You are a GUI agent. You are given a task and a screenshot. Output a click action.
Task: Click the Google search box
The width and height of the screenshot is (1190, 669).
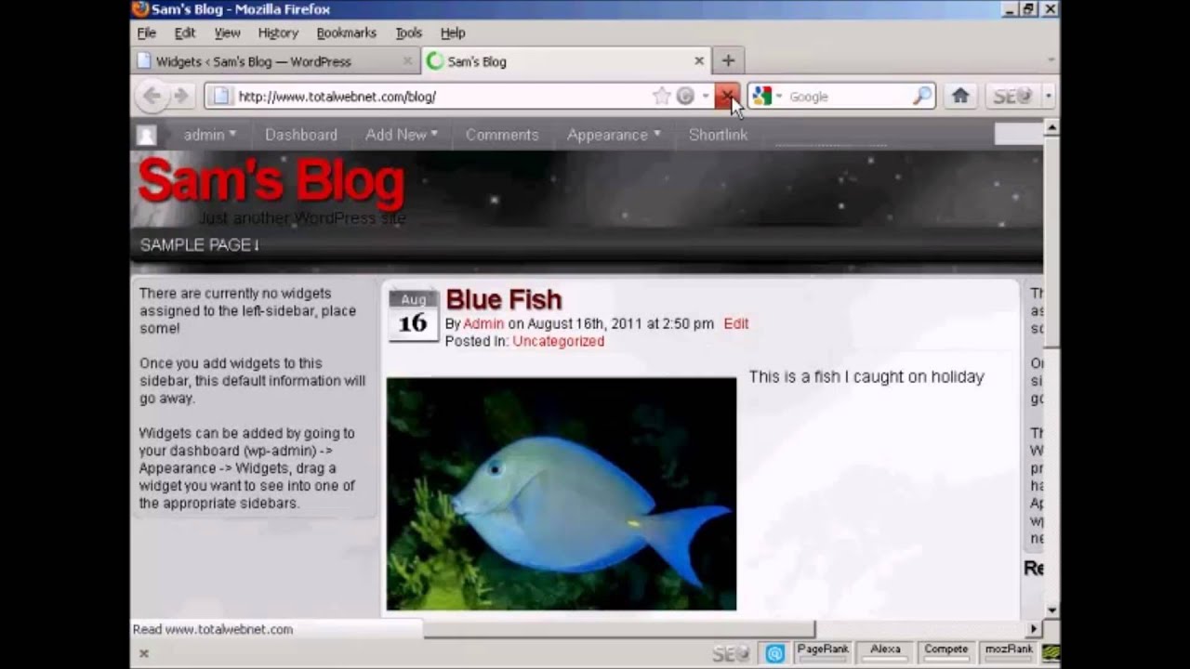pyautogui.click(x=848, y=96)
